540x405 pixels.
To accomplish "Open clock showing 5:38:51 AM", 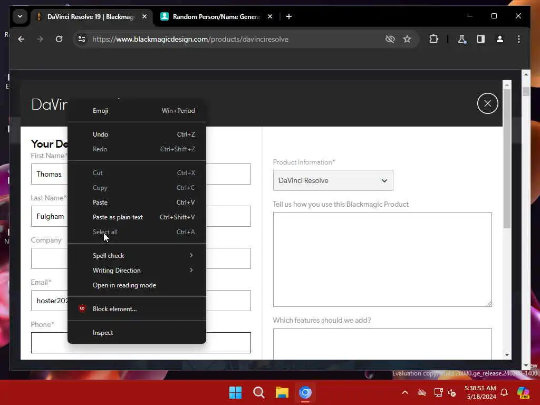I will coord(480,392).
